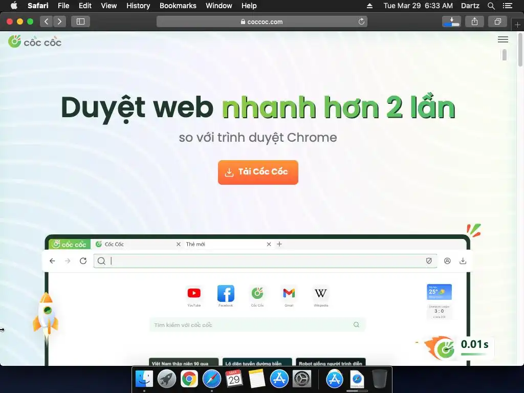Click the eject icon in menu bar
Screen dimensions: 524x393
point(369,6)
